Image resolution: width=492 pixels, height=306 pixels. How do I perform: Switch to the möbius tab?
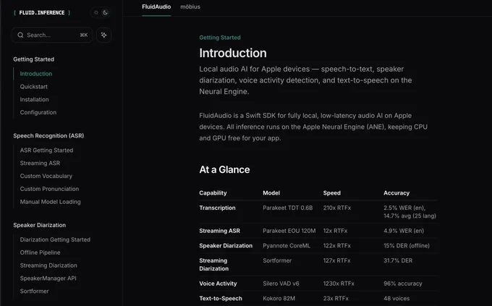click(x=190, y=7)
